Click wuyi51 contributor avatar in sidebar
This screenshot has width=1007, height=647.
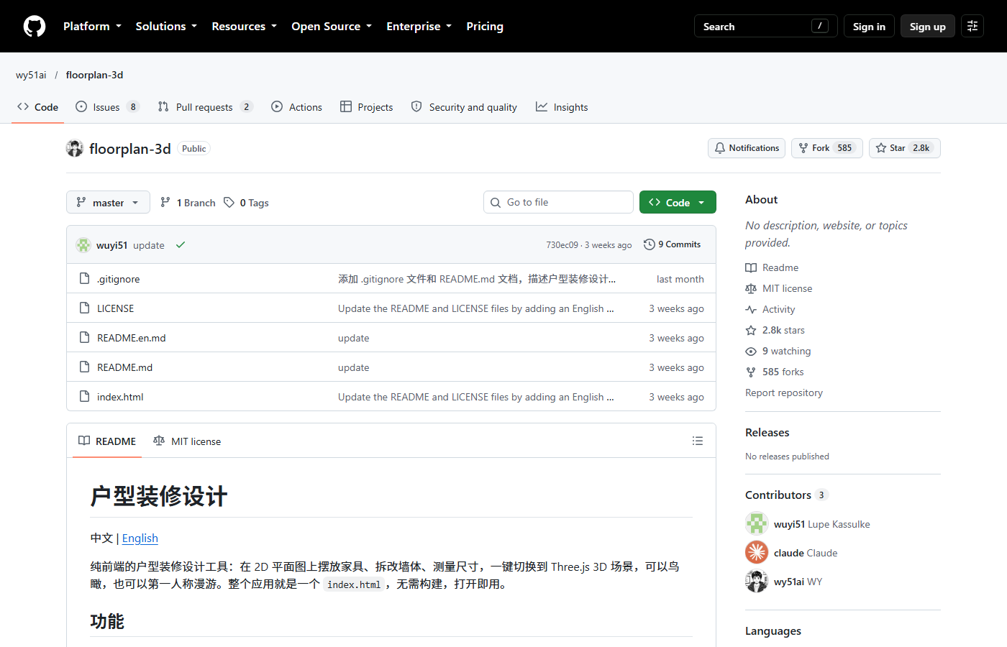[x=757, y=523]
